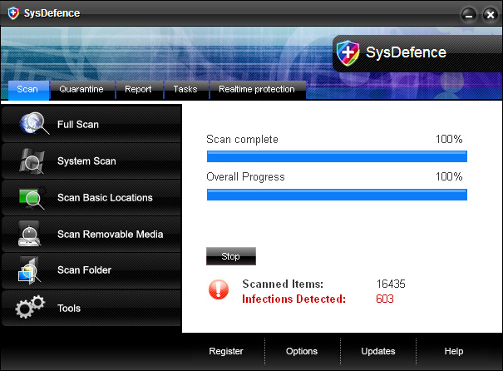The image size is (503, 371).
Task: Open Options in the bottom bar
Action: pyautogui.click(x=302, y=351)
